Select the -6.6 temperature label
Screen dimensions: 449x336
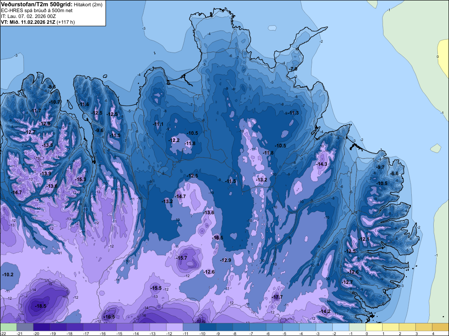tap(395, 173)
